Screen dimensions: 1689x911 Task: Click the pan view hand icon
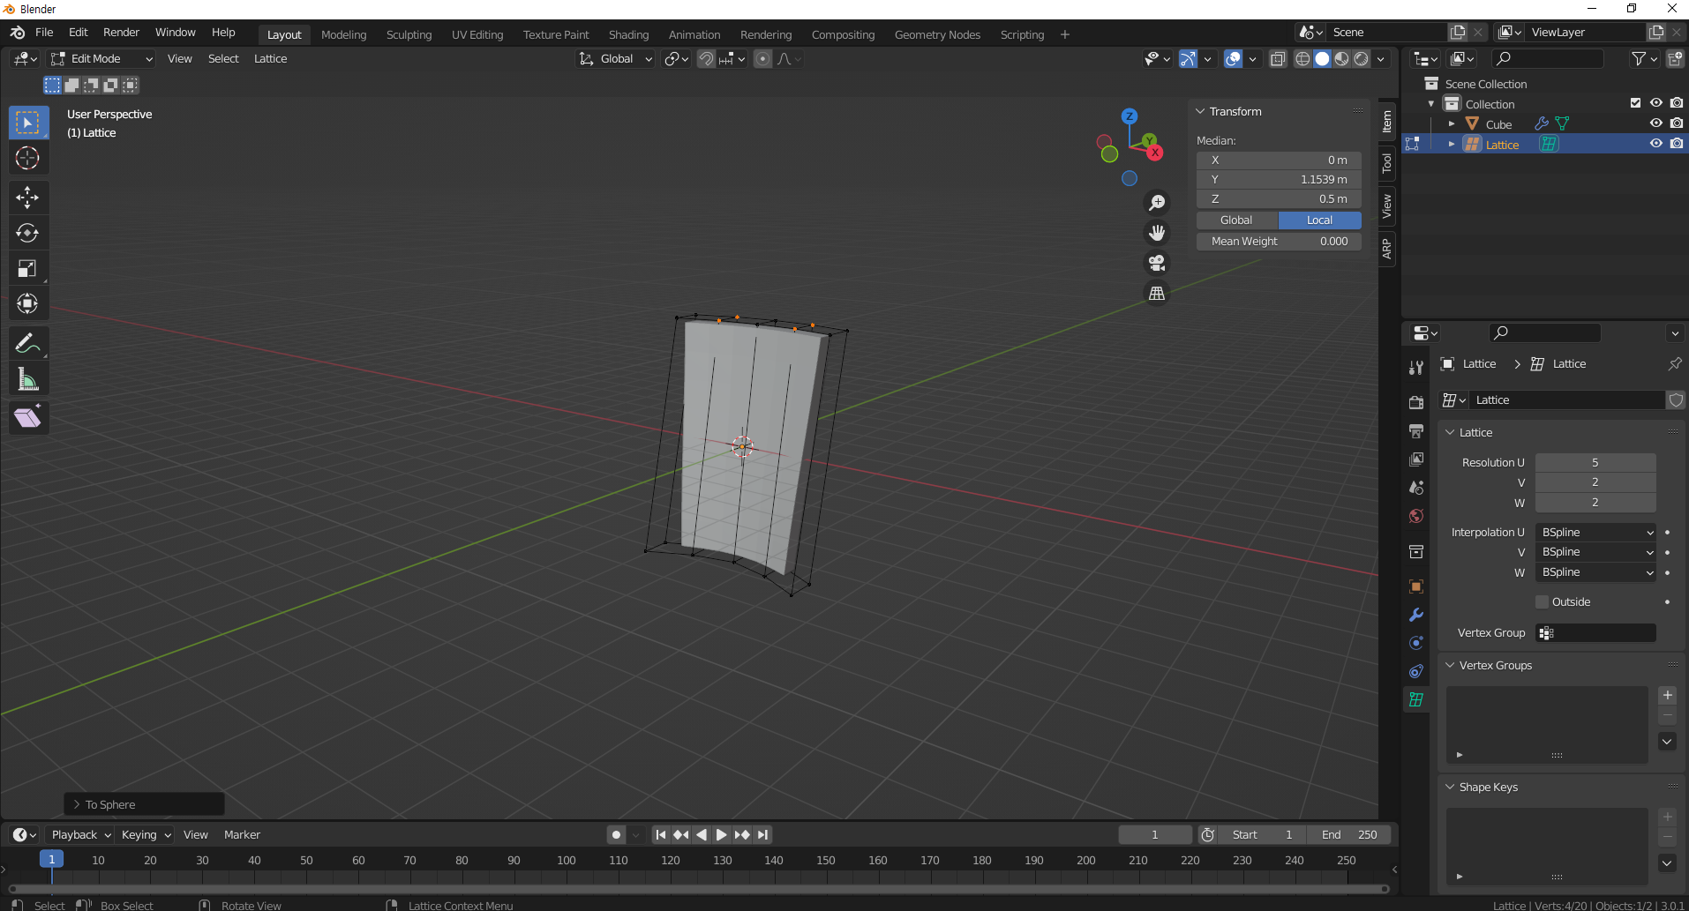(x=1156, y=233)
